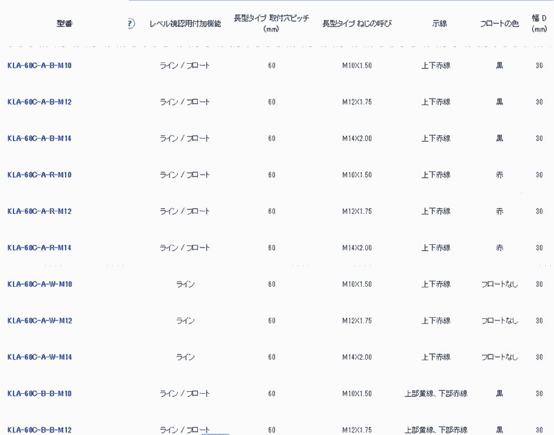554x435 pixels.
Task: Go to the KLA-60C-A-R-M14 product page
Action: pos(39,247)
